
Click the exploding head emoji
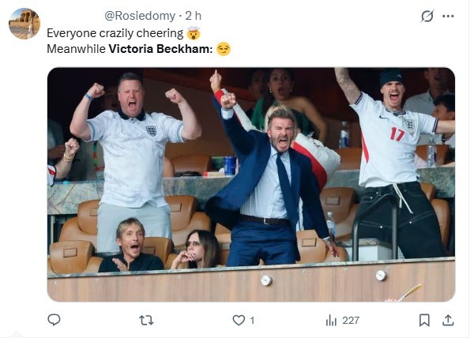(x=194, y=33)
